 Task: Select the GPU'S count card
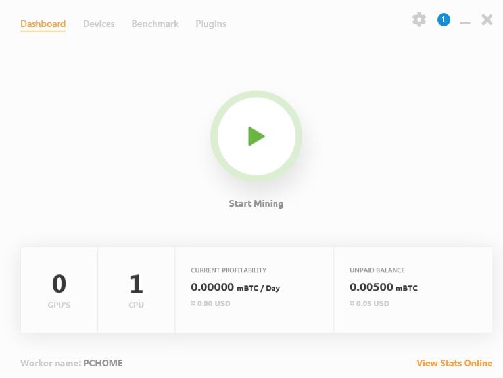[59, 289]
